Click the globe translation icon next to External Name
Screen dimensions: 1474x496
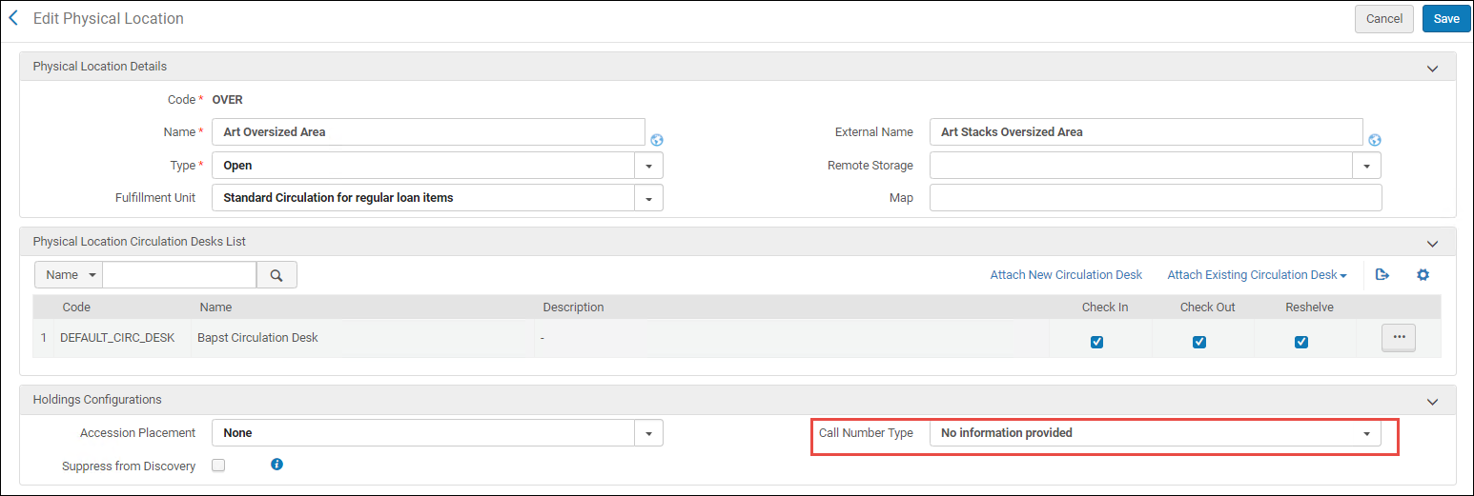click(1374, 140)
